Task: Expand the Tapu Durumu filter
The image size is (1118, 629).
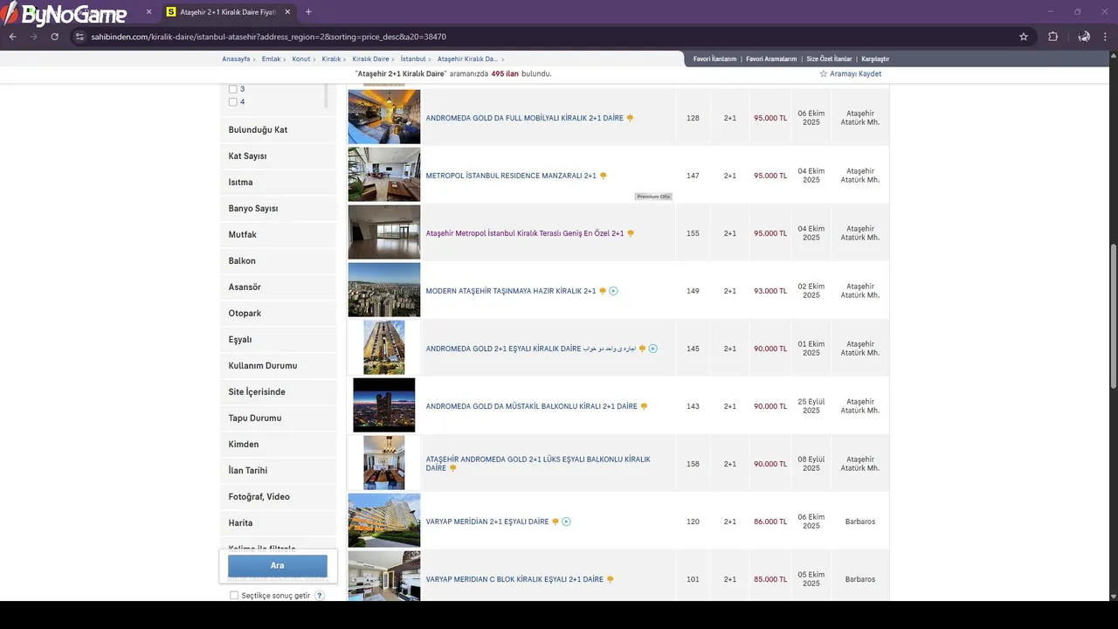Action: coord(278,418)
